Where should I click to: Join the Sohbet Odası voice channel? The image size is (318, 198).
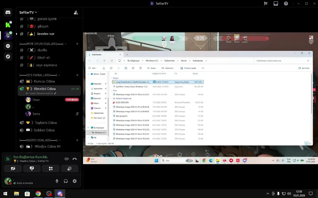[49, 130]
